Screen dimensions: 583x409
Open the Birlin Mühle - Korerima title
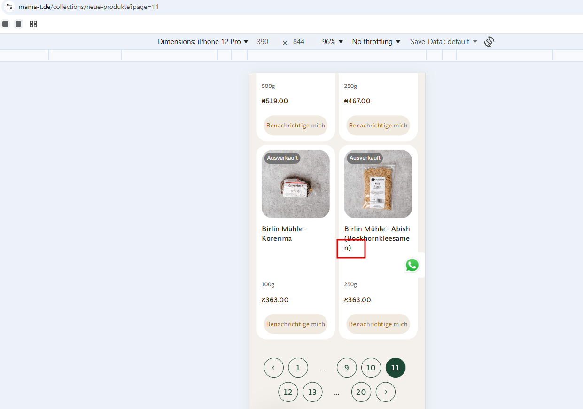(284, 234)
